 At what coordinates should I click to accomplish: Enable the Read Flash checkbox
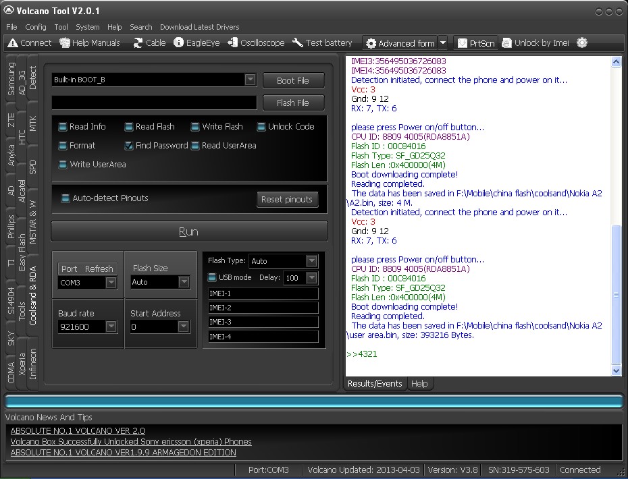point(128,127)
